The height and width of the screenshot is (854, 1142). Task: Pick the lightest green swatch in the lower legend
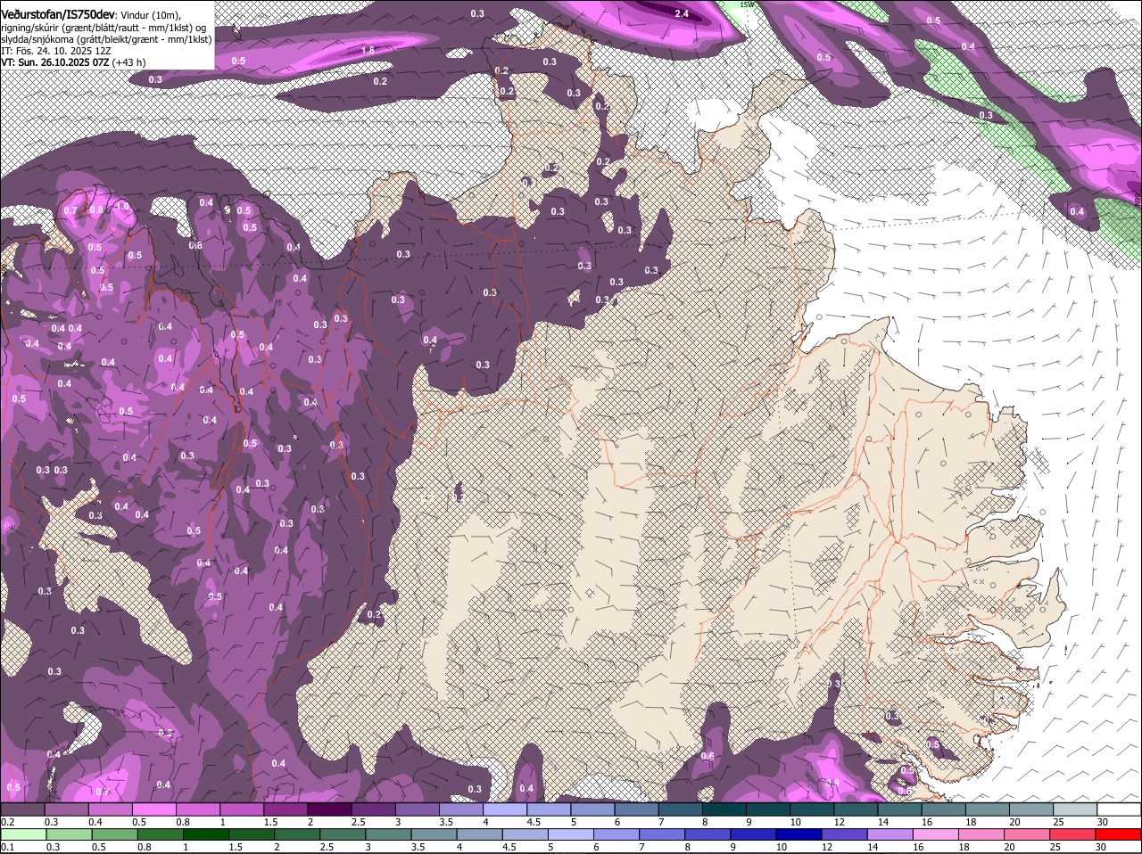click(22, 834)
